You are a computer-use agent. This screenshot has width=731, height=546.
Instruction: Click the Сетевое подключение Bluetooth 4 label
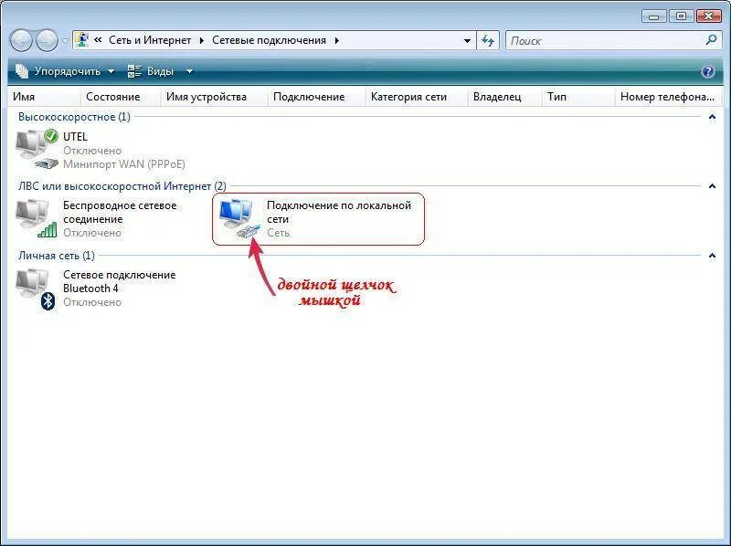[x=120, y=281]
